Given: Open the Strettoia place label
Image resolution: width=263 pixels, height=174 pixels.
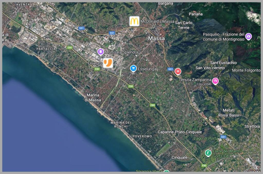Looking at the screenshot, I should click(252, 126).
